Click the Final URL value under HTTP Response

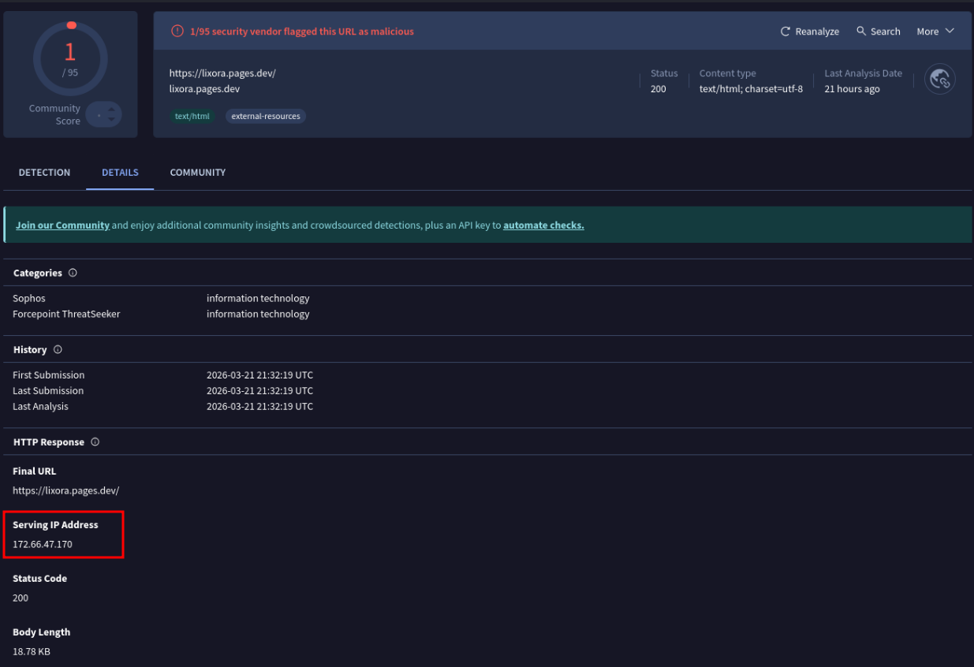(65, 490)
